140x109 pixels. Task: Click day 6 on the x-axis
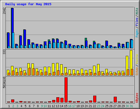pos(30,106)
